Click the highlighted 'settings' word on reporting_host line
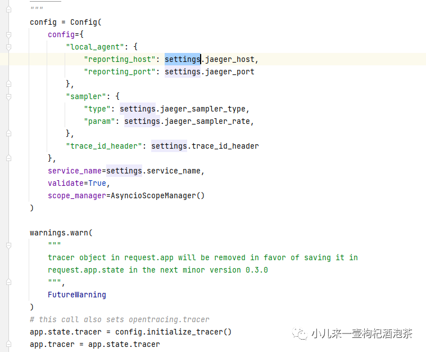This screenshot has height=352, width=426. [183, 59]
